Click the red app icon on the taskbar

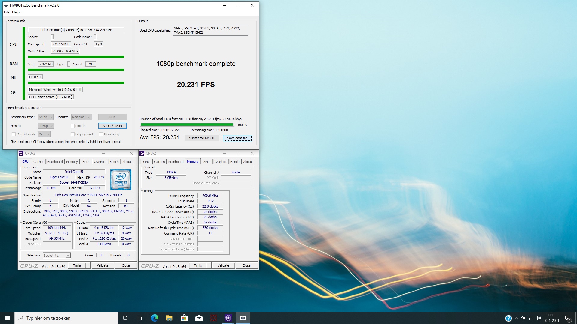coord(213,318)
